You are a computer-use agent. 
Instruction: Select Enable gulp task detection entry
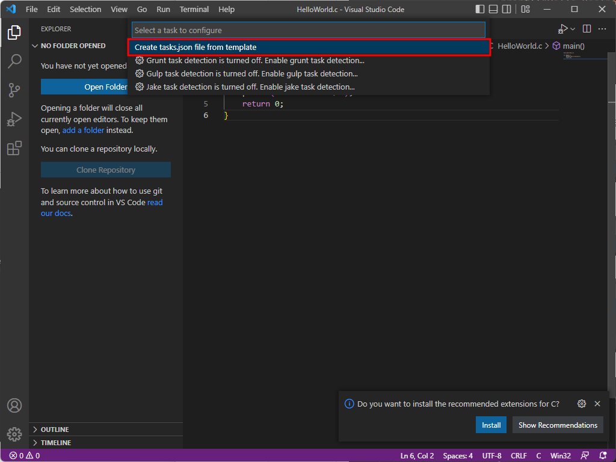point(309,74)
